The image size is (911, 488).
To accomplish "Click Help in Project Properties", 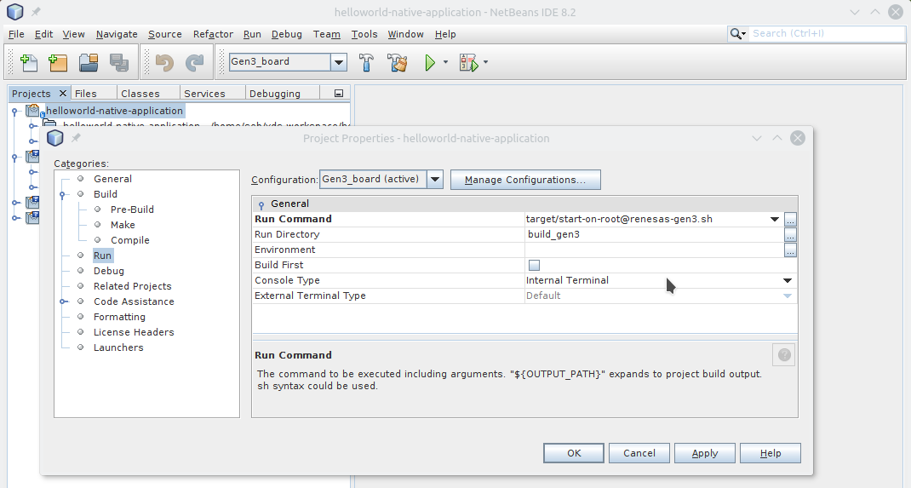I will point(771,453).
